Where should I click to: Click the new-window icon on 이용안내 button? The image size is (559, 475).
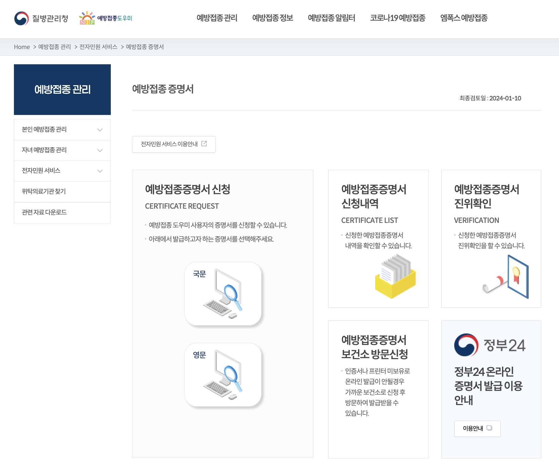click(489, 428)
